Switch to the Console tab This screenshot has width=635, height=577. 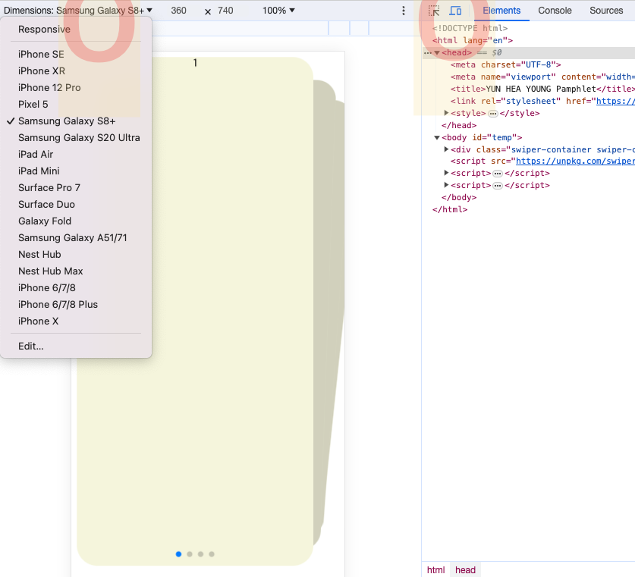point(555,11)
